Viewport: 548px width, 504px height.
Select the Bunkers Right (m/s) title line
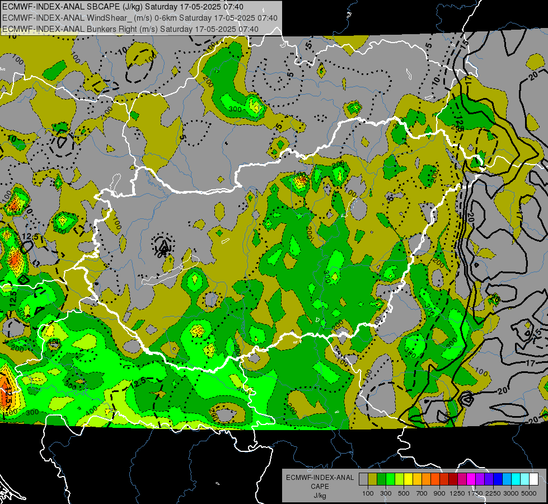coord(130,29)
